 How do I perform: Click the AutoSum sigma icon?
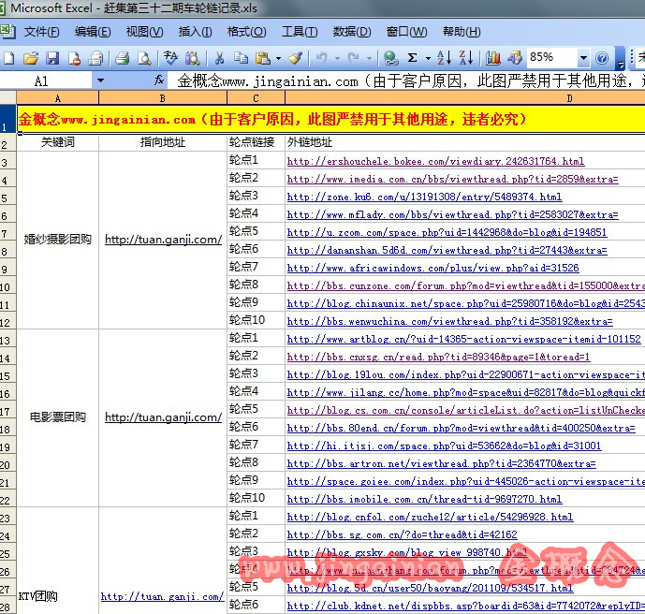[413, 58]
